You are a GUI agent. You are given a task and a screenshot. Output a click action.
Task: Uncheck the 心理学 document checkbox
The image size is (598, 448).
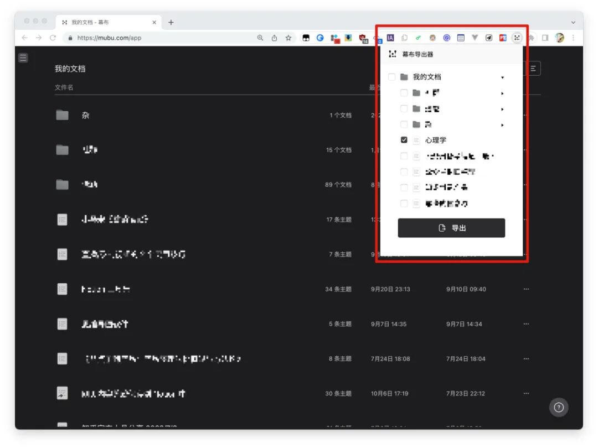click(x=404, y=139)
